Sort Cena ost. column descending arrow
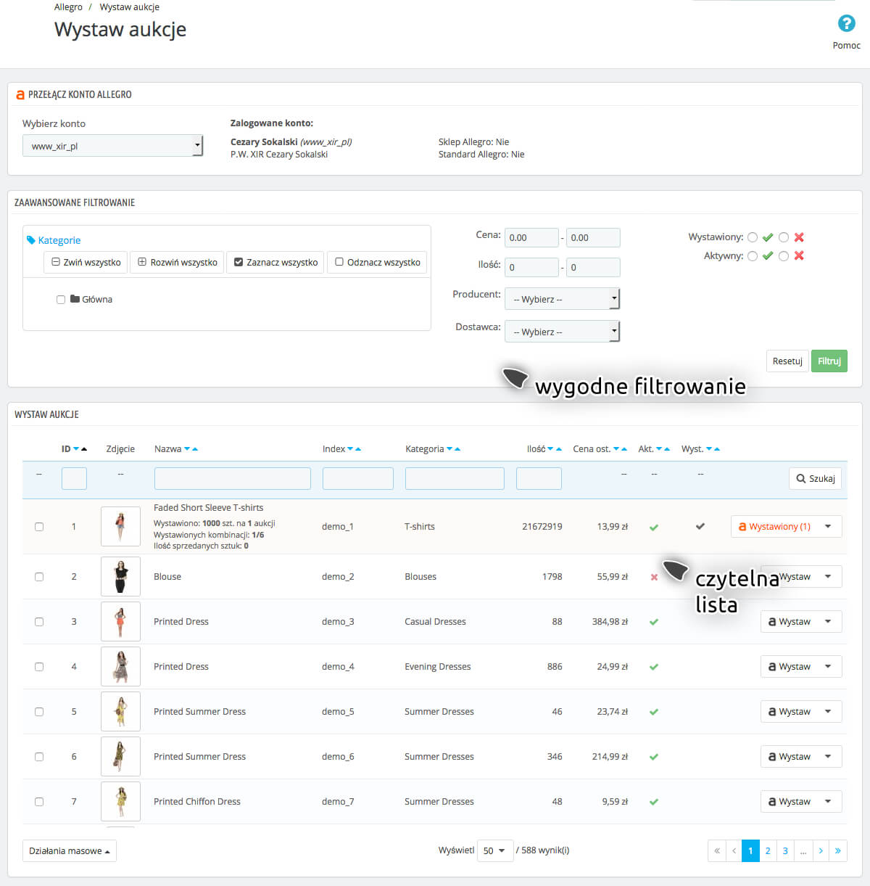The height and width of the screenshot is (886, 870). 616,449
